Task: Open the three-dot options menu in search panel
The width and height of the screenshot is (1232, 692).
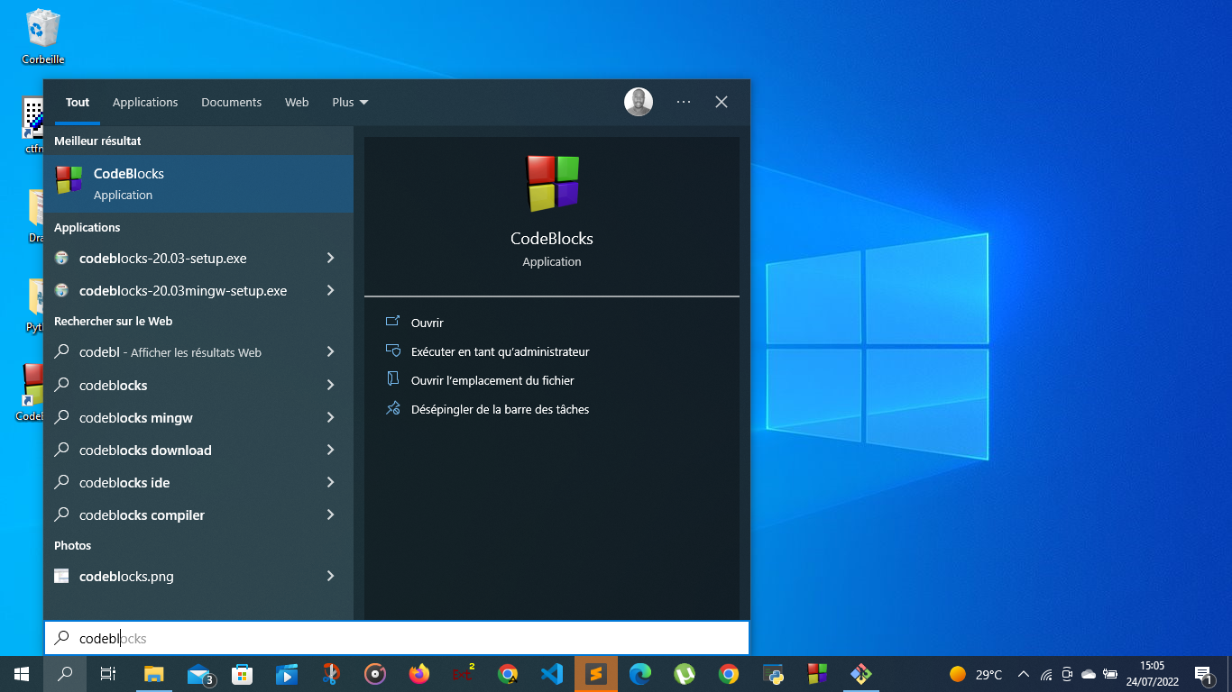Action: [684, 102]
